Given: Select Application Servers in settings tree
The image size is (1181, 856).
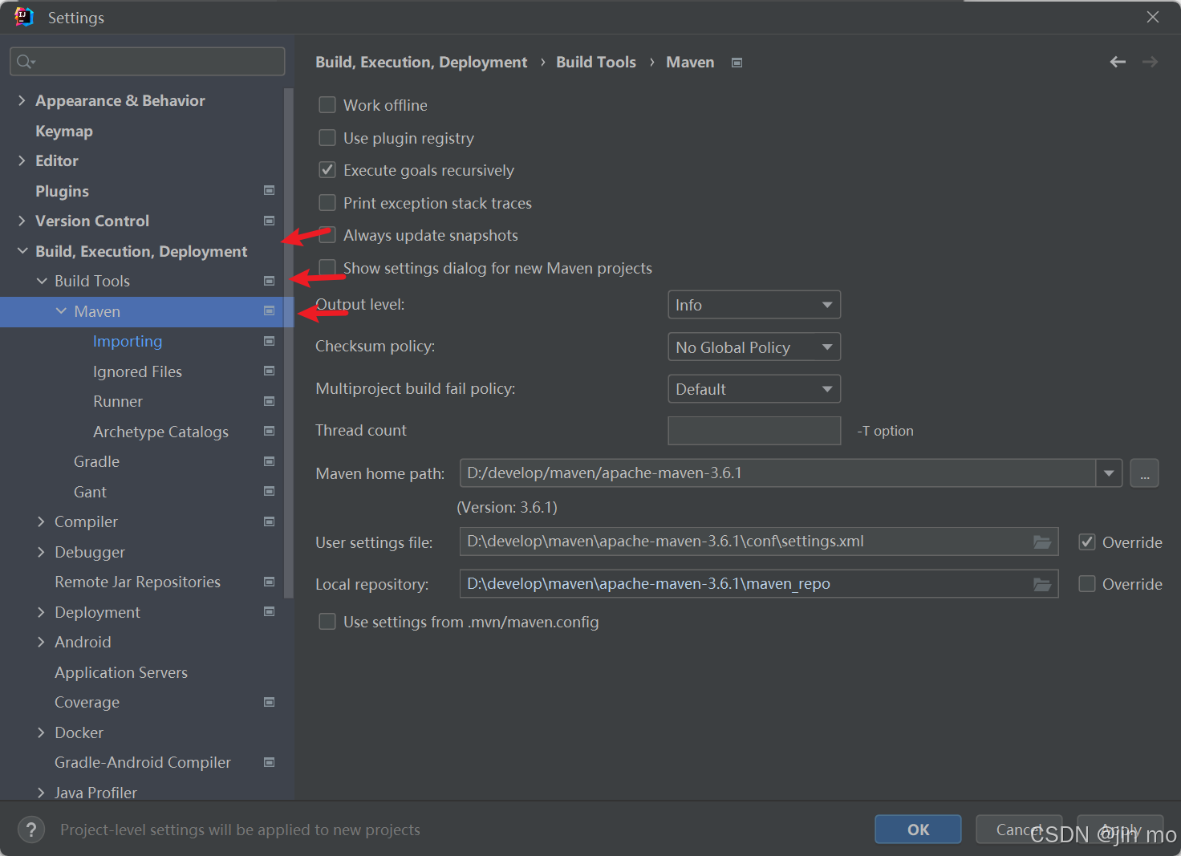Looking at the screenshot, I should click(121, 672).
